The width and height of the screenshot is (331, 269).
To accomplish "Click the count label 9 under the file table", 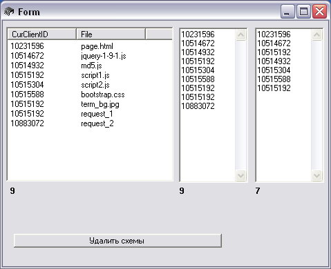I will click(x=12, y=190).
